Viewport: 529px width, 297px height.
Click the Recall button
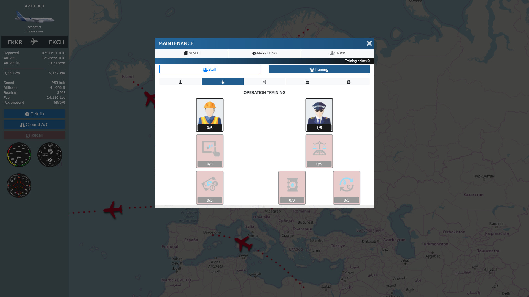34,135
